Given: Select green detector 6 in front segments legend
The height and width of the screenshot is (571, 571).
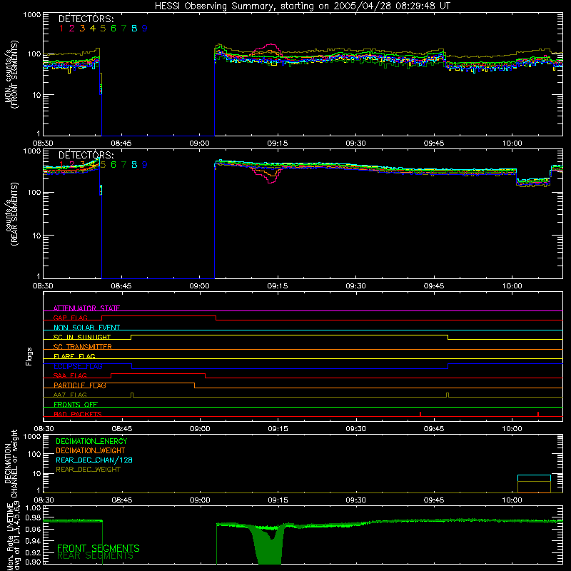Looking at the screenshot, I should 113,29.
